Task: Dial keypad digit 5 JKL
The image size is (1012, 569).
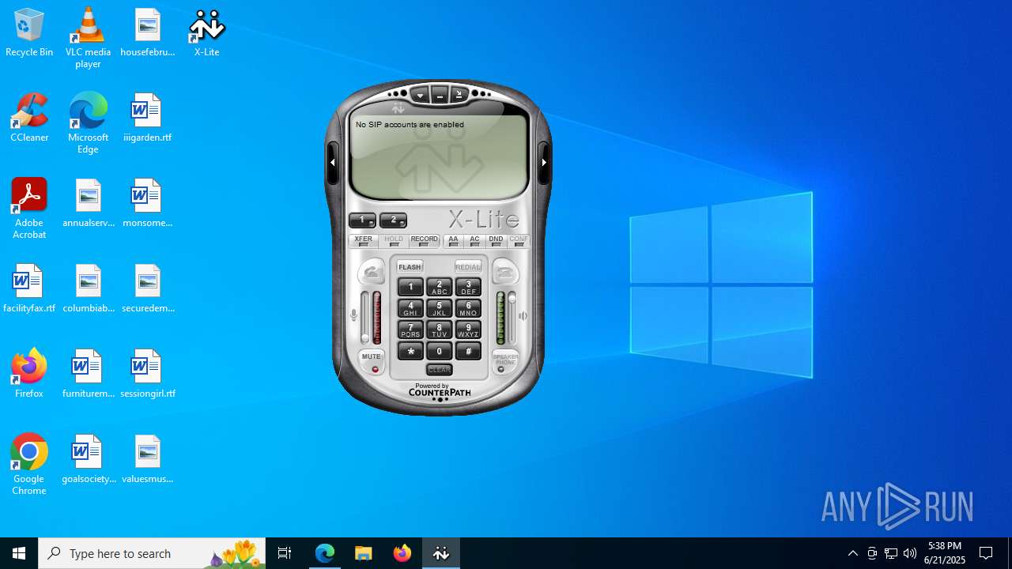Action: 440,308
